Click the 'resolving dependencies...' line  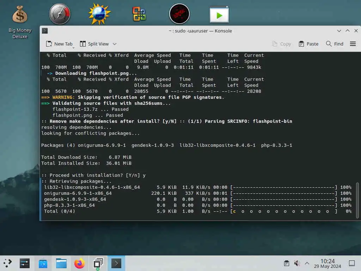77,127
